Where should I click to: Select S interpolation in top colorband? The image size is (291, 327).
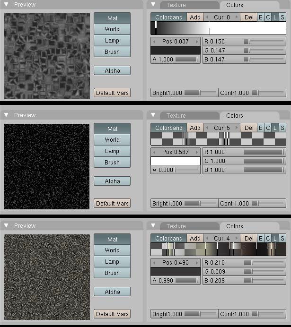[x=282, y=17]
